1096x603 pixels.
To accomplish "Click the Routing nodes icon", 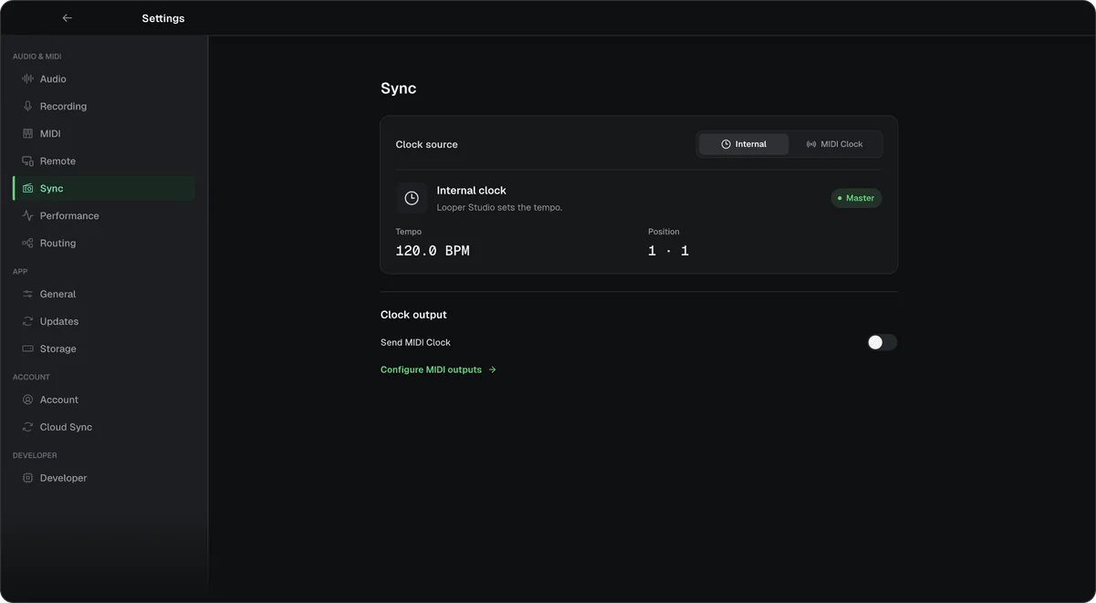I will click(x=27, y=244).
